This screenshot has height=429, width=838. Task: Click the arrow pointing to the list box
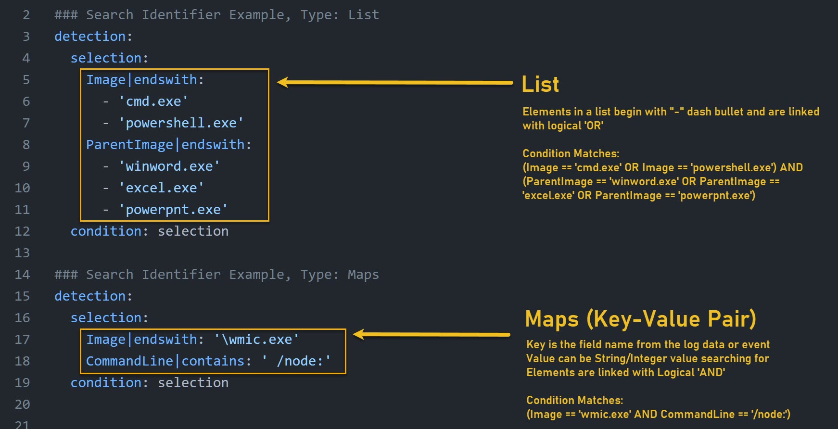[x=395, y=82]
